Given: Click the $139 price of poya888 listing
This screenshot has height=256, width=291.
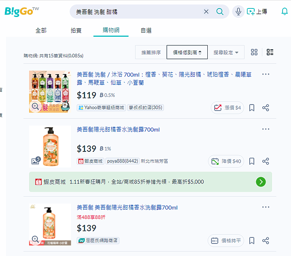Looking at the screenshot, I should [86, 149].
